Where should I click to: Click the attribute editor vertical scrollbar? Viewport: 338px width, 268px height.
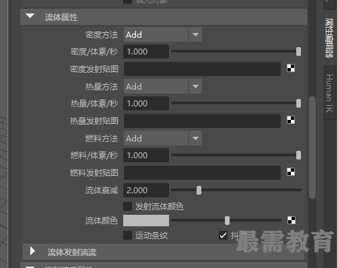tap(312, 147)
